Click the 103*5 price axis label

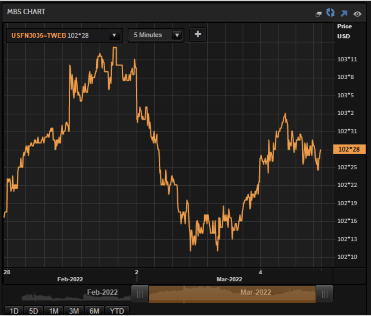pyautogui.click(x=345, y=95)
